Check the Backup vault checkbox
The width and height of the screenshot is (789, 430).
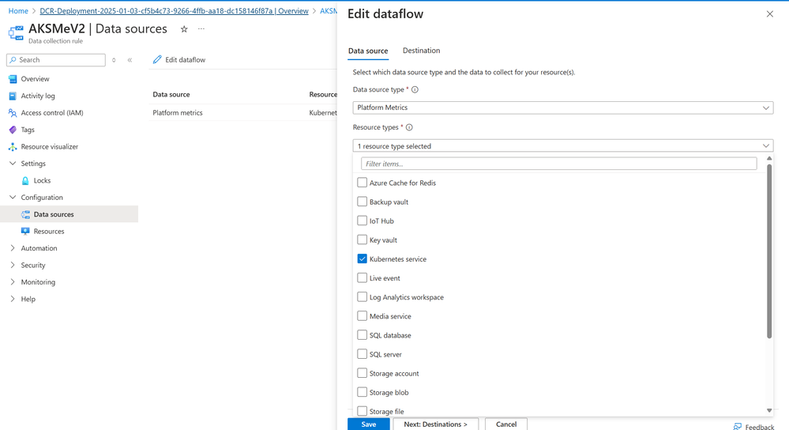point(362,202)
